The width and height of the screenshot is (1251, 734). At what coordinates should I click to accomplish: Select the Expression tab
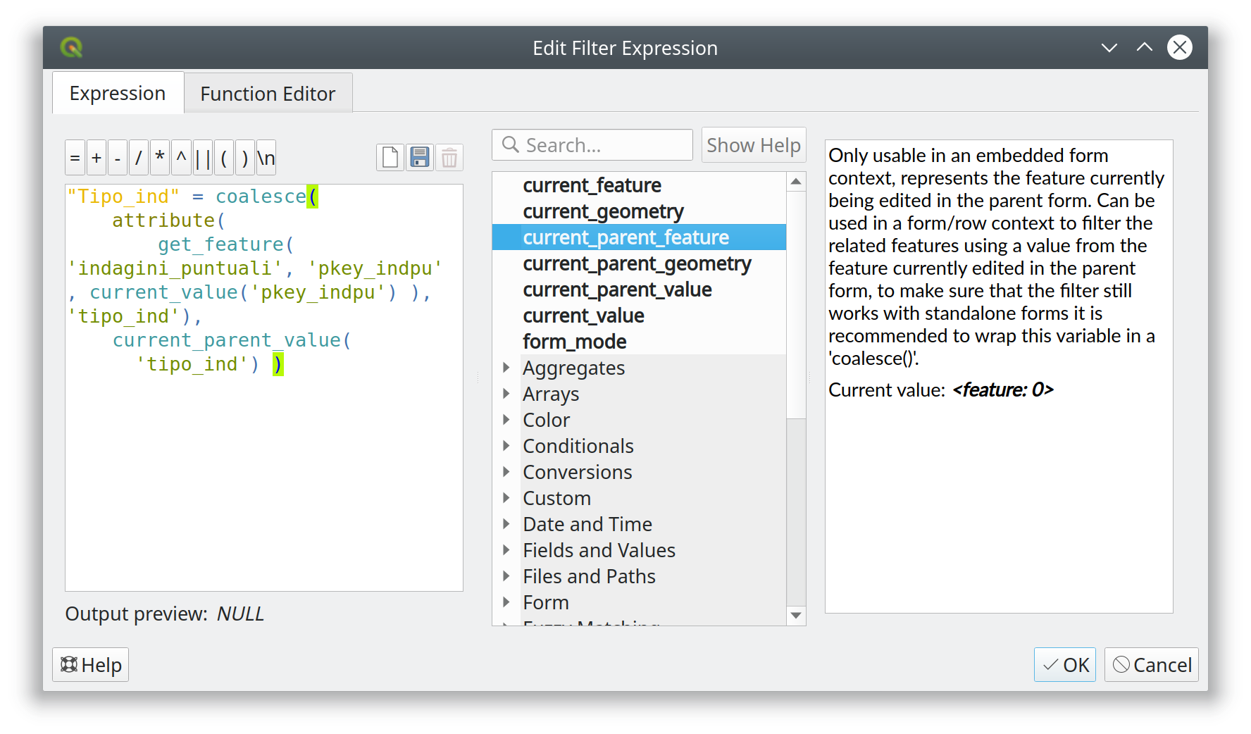pos(118,93)
